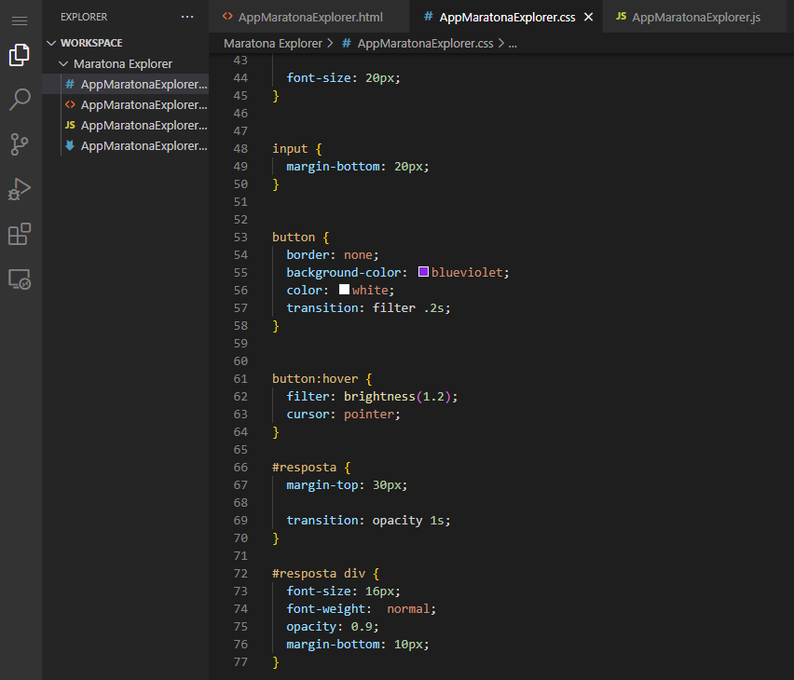This screenshot has height=680, width=794.
Task: Open the Run and Debug view
Action: [x=20, y=189]
